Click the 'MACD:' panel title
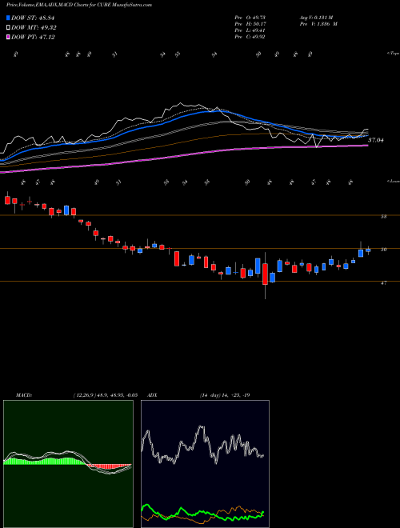 (23, 395)
